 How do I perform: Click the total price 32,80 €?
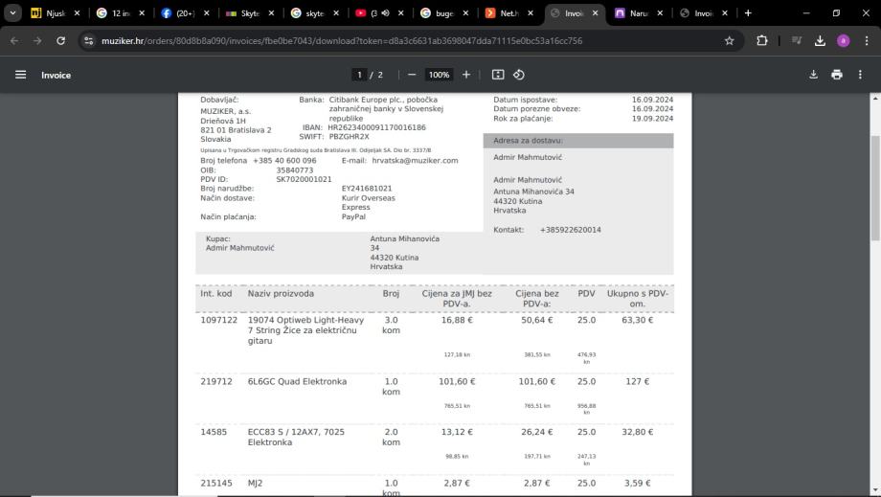(637, 432)
